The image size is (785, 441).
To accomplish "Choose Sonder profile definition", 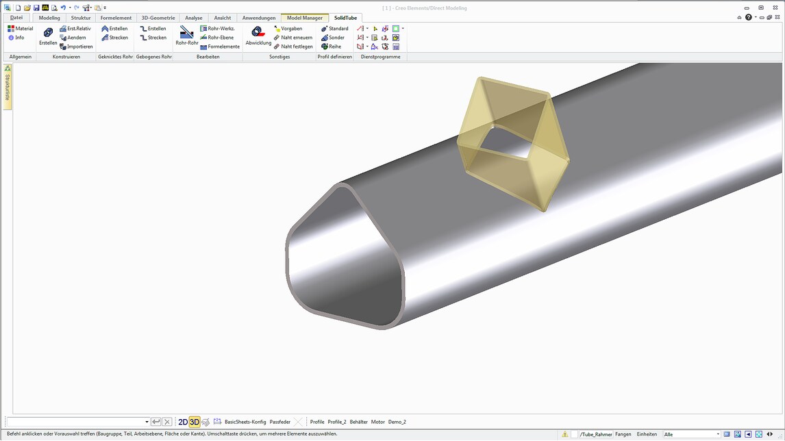I will click(333, 38).
